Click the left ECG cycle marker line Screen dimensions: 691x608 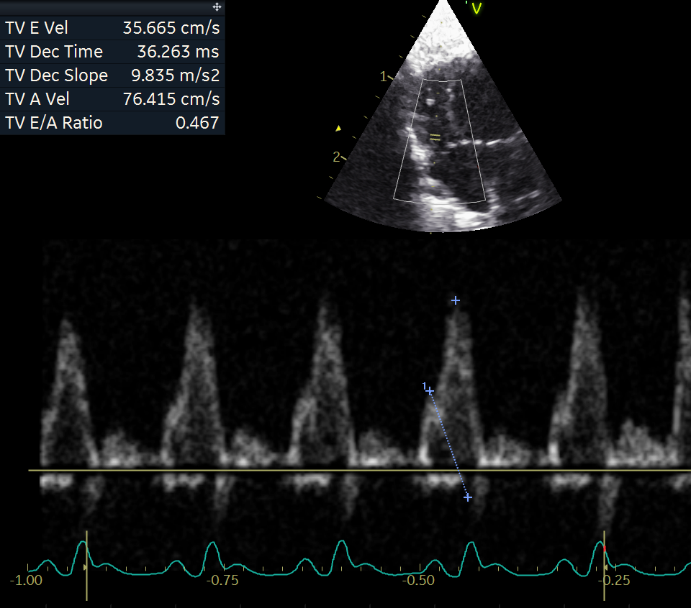coord(87,566)
